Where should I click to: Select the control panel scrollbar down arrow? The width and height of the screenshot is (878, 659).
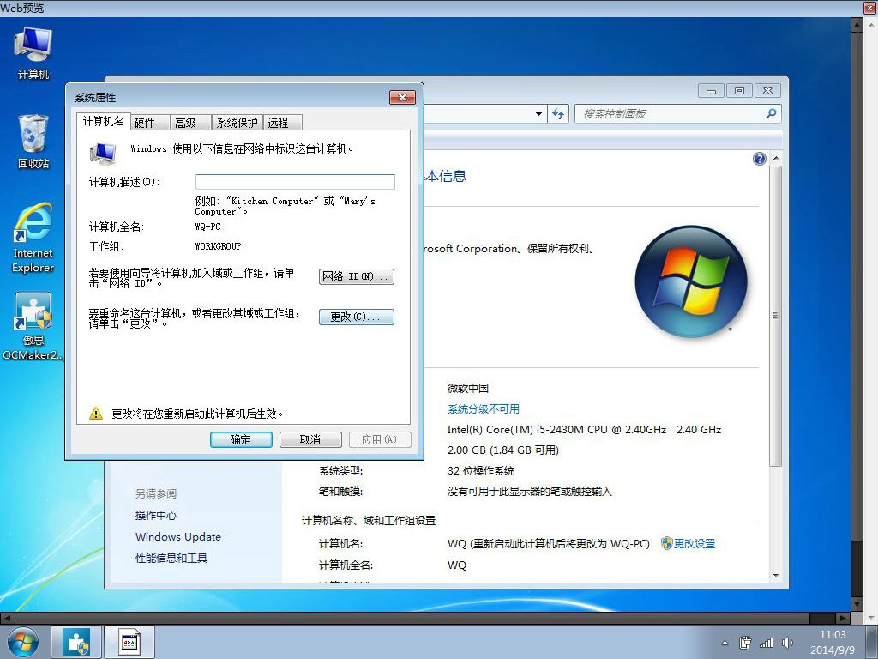(775, 576)
